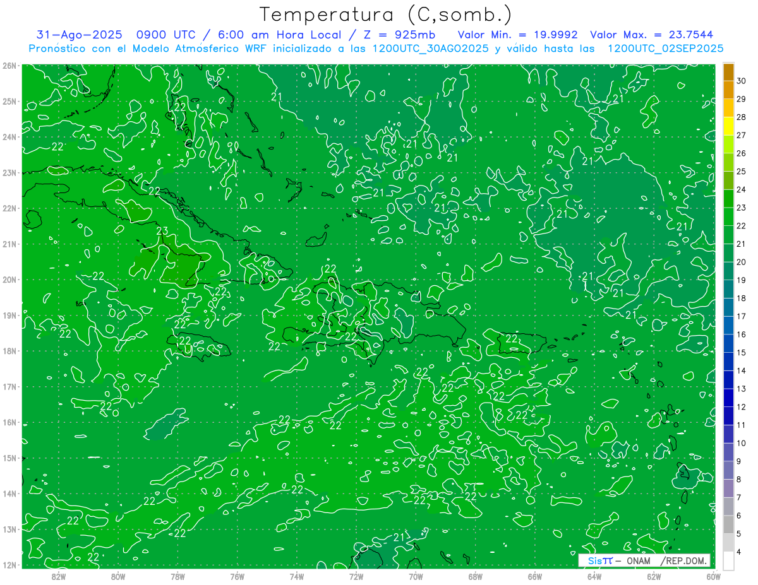Click the '22N' latitude label

pyautogui.click(x=9, y=208)
